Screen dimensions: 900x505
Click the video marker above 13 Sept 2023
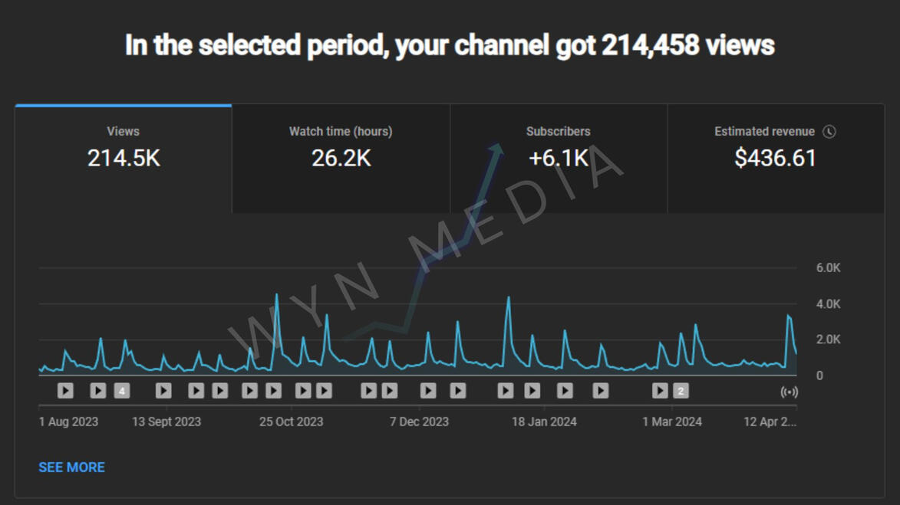click(x=163, y=392)
